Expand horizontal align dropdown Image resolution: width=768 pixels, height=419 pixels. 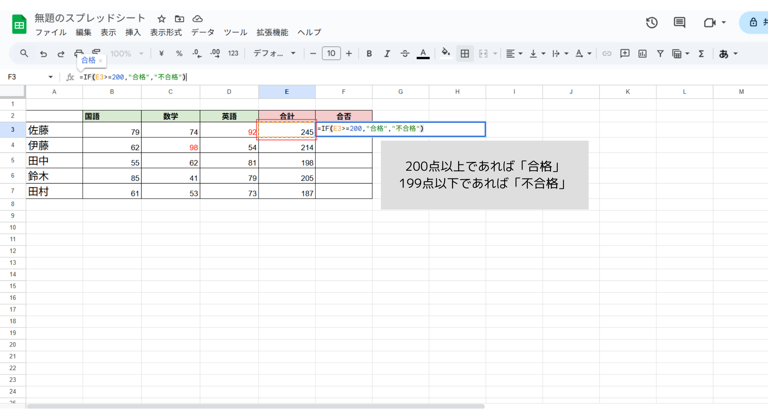click(514, 54)
